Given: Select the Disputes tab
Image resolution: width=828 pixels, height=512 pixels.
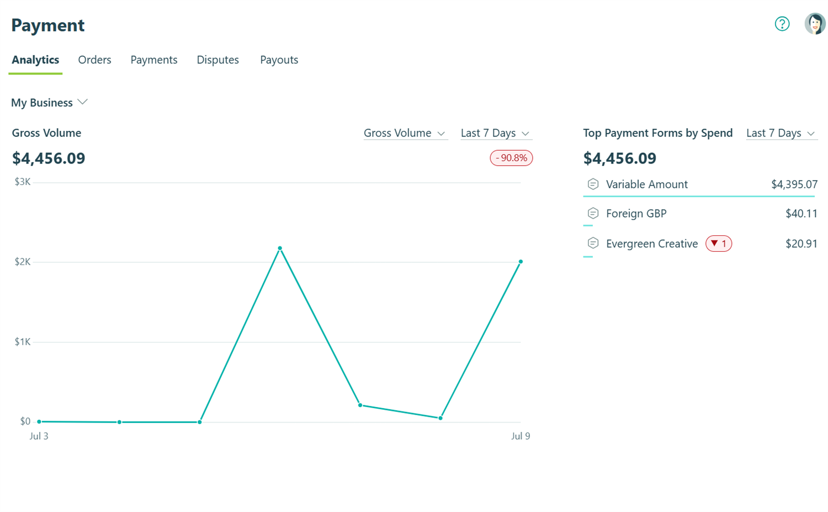Looking at the screenshot, I should pyautogui.click(x=217, y=60).
